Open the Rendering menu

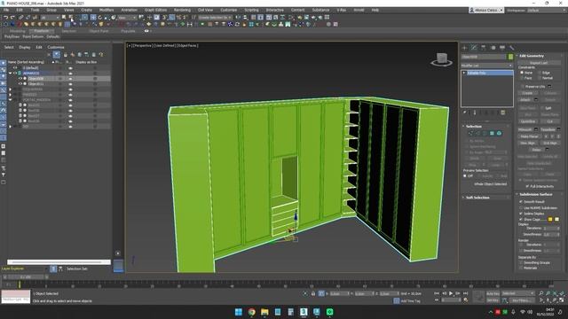pyautogui.click(x=182, y=10)
